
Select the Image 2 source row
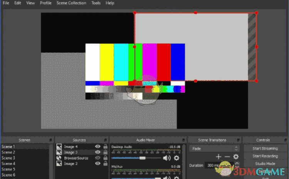click(x=82, y=163)
